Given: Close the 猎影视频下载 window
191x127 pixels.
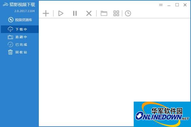Looking at the screenshot, I should tap(185, 5).
